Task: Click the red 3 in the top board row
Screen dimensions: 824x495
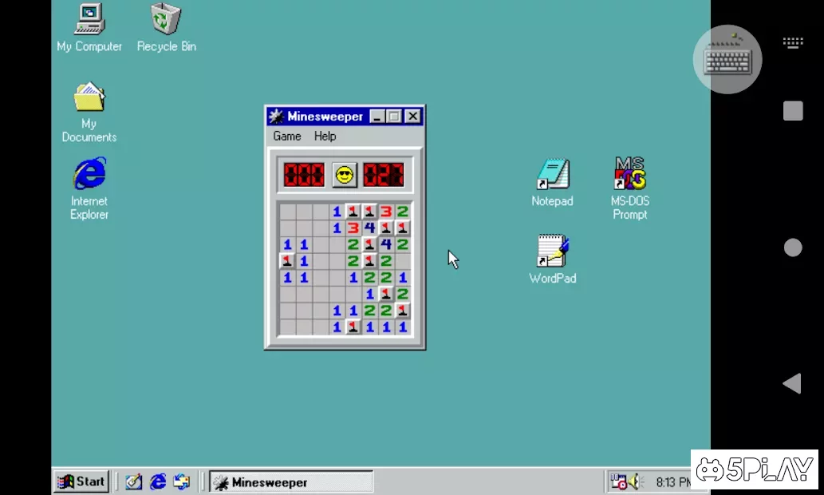Action: [386, 212]
